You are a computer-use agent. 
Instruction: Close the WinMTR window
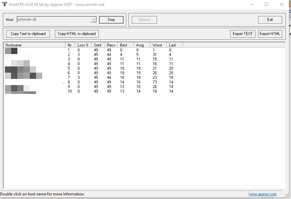point(281,4)
